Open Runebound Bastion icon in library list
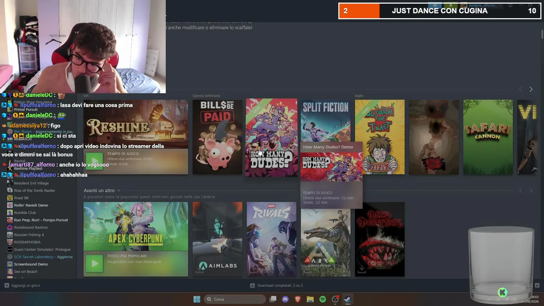The image size is (544, 306). point(10,227)
